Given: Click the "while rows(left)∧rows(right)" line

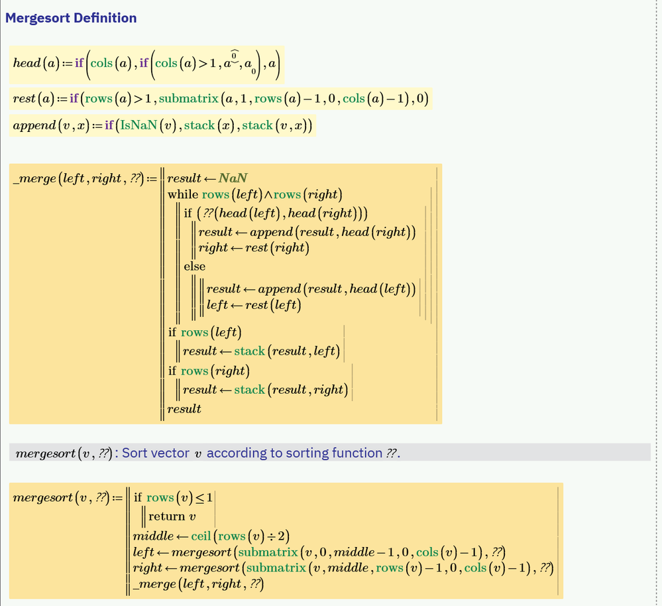Looking at the screenshot, I should click(255, 195).
